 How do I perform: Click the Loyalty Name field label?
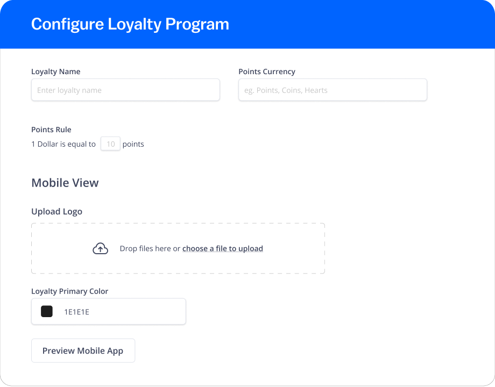pyautogui.click(x=55, y=71)
